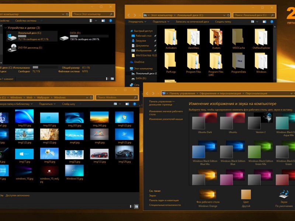Open the PerfLogs folder

point(171,63)
